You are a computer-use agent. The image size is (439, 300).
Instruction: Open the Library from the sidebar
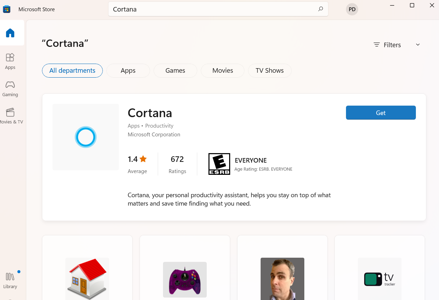pyautogui.click(x=10, y=280)
